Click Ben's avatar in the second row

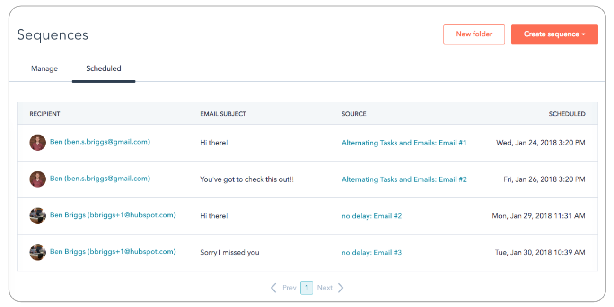coord(38,179)
